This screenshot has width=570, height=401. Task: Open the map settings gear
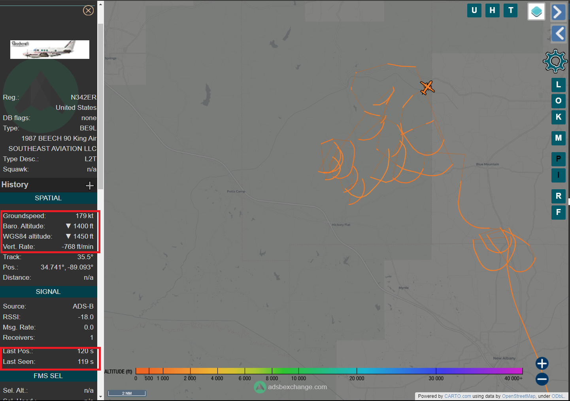[555, 61]
